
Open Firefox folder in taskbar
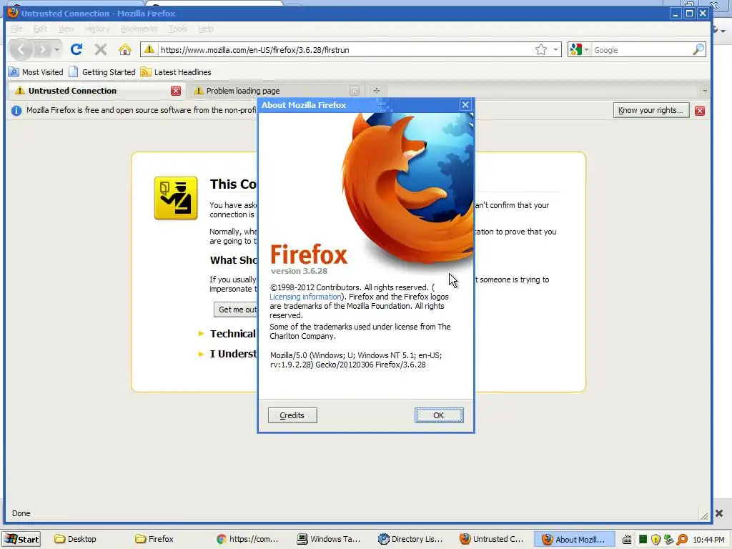pyautogui.click(x=154, y=539)
